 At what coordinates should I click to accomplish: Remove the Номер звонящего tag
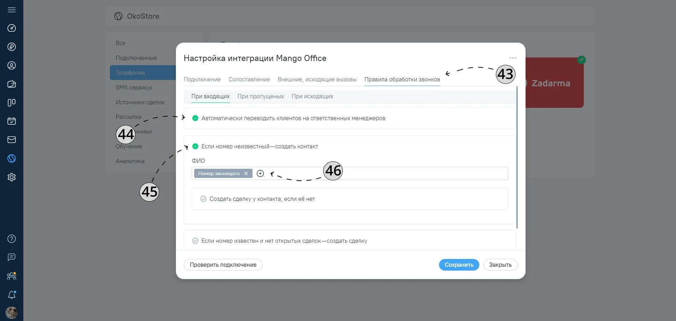click(x=246, y=173)
